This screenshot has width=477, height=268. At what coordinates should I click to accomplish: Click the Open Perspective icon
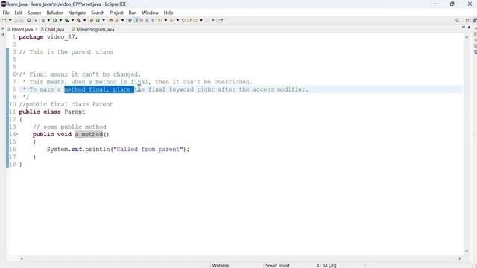467,20
